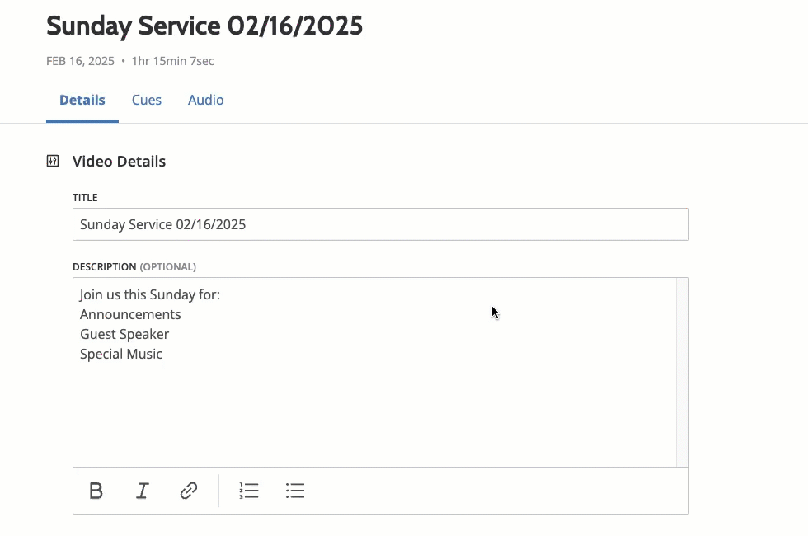Click the DESCRIPTION (OPTIONAL) label
The height and width of the screenshot is (536, 808).
[134, 267]
